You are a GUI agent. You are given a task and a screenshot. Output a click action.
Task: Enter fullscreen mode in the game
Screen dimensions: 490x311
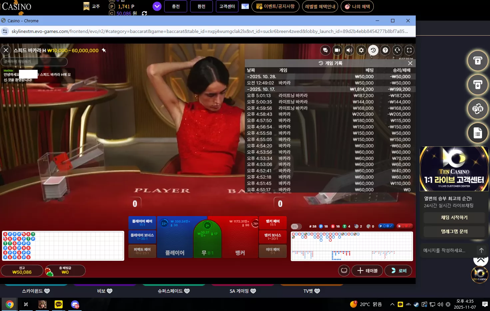click(409, 50)
